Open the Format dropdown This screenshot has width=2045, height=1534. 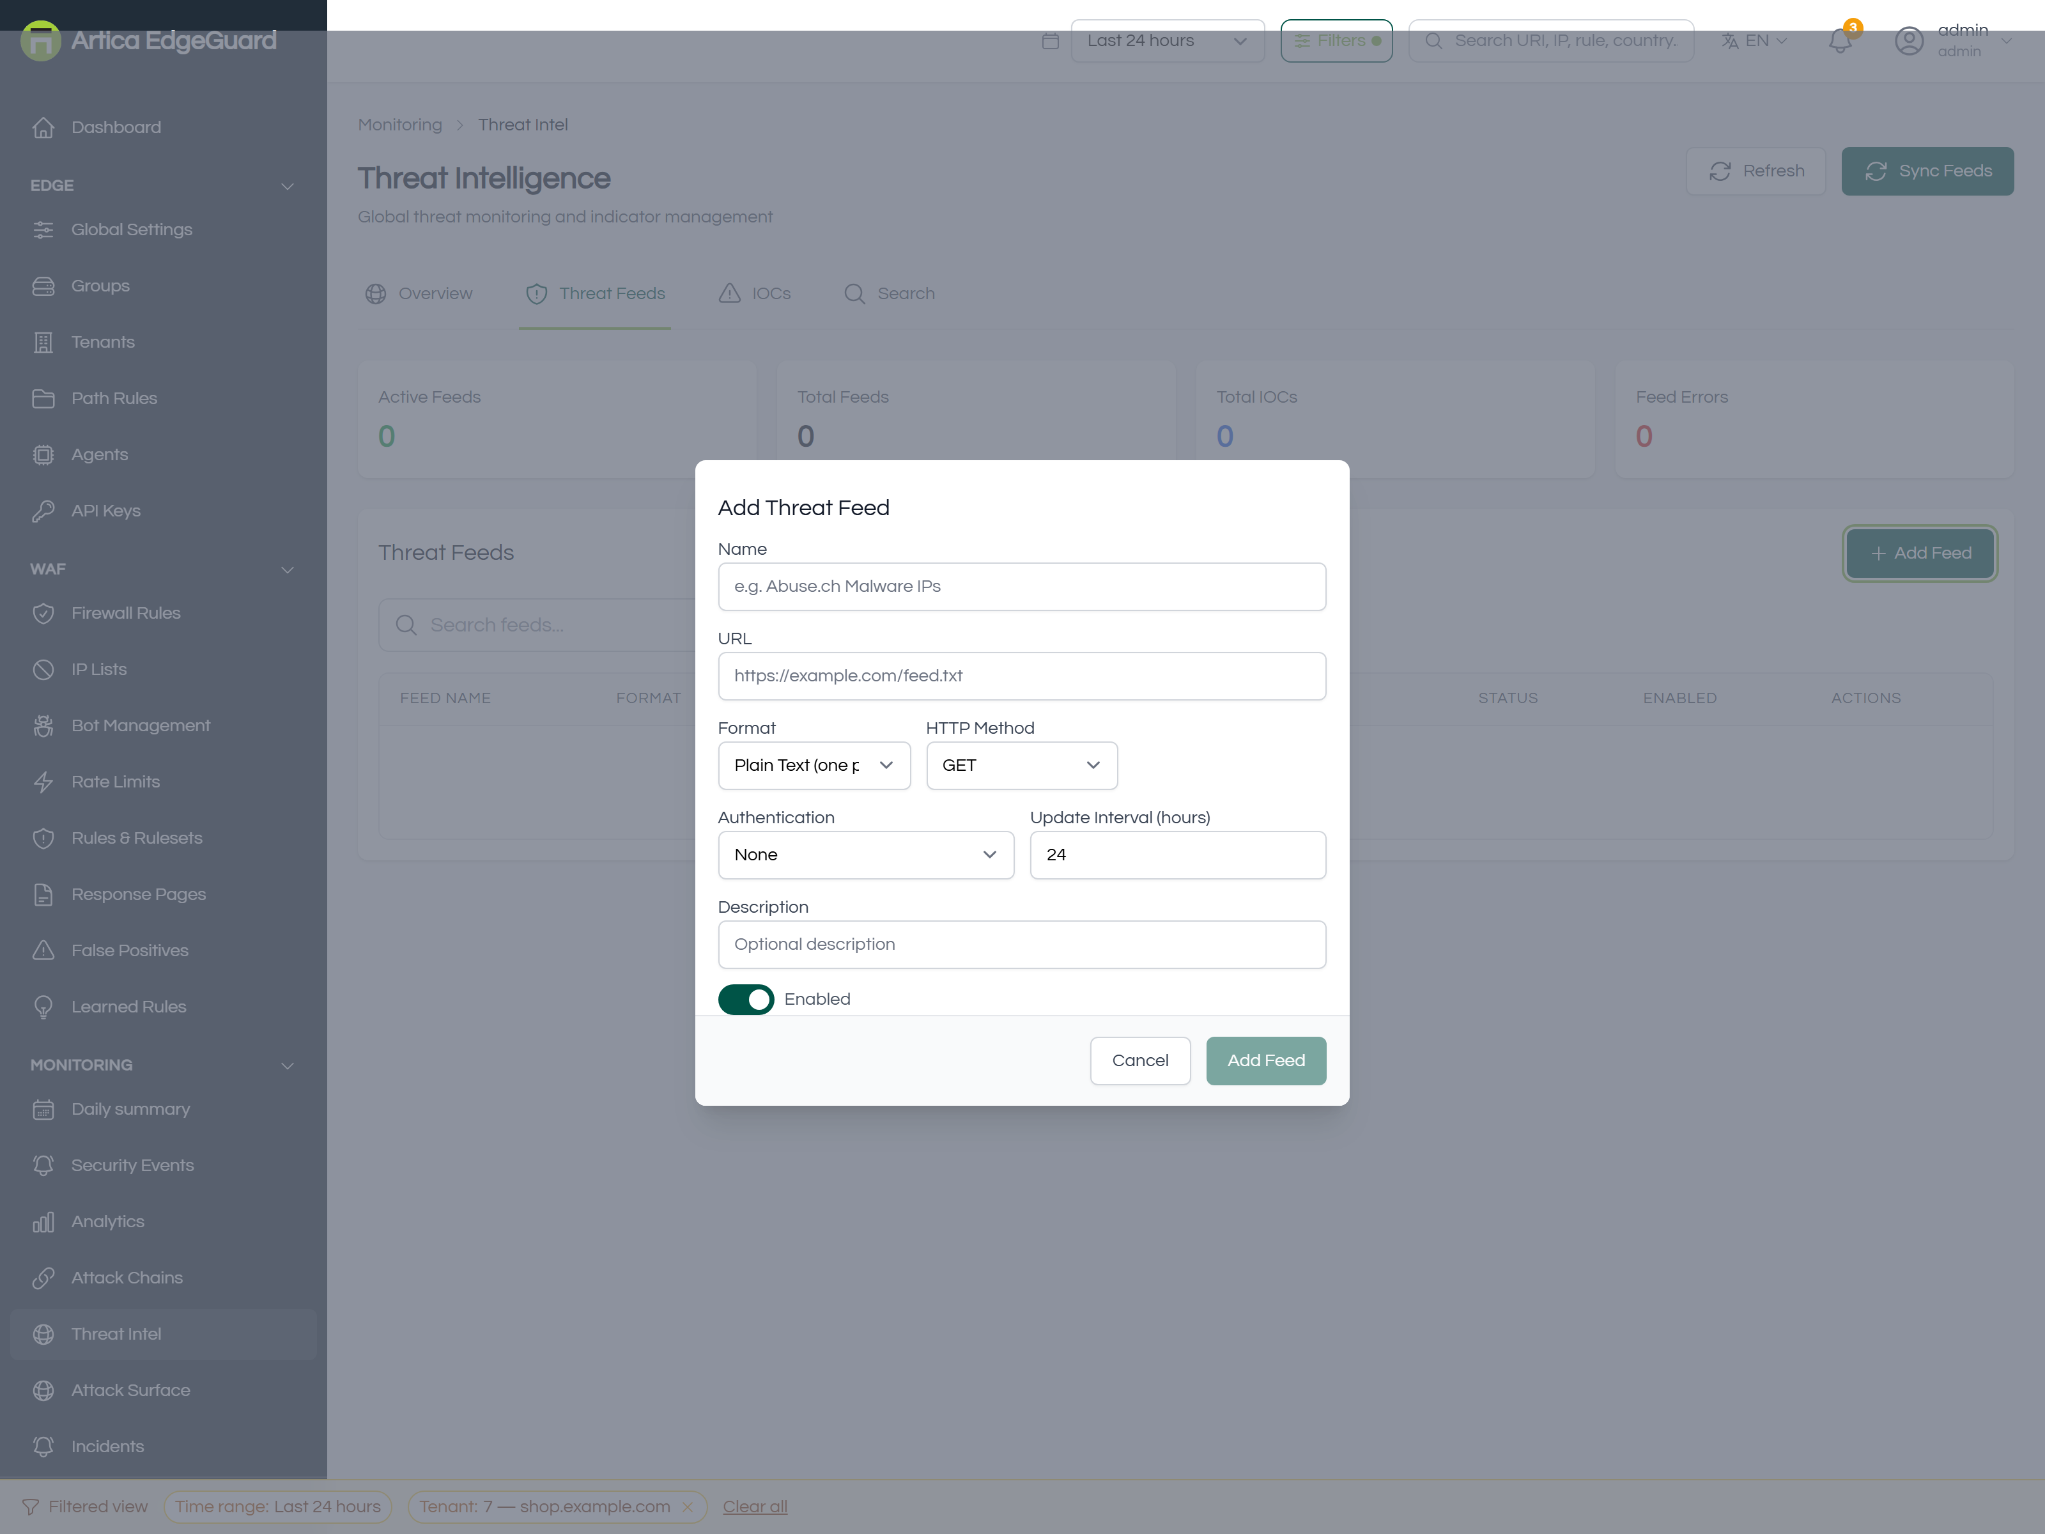click(814, 766)
